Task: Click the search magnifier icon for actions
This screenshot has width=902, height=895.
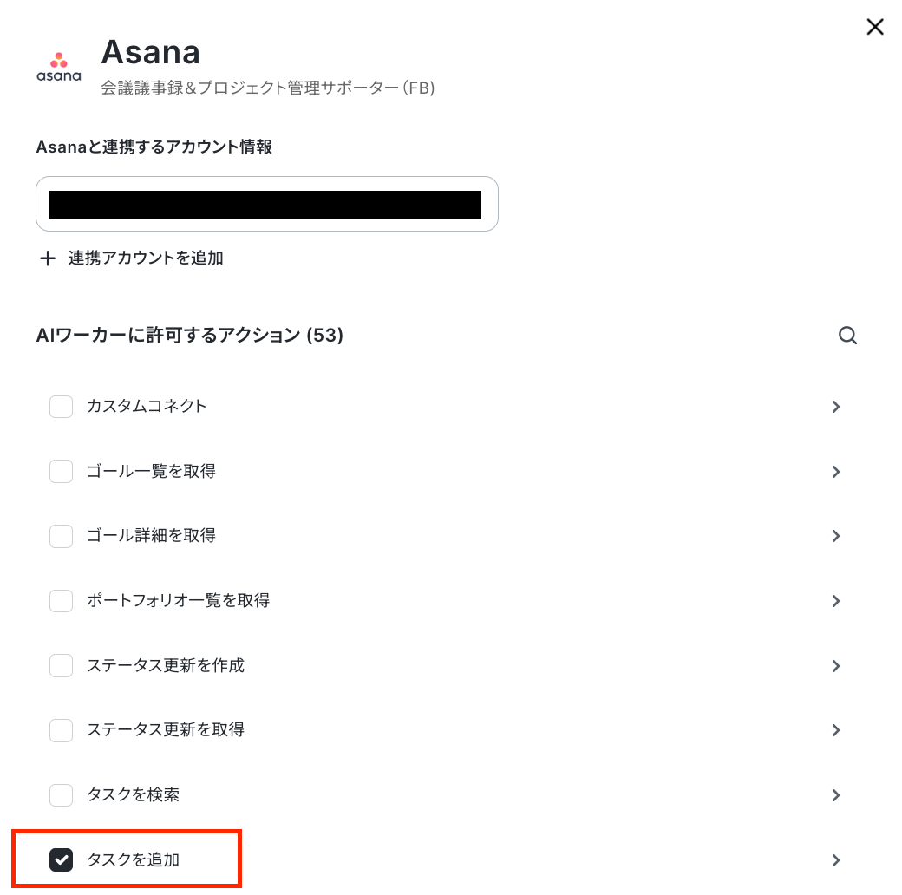Action: pos(847,336)
